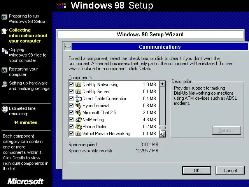
Task: Select the Direct Cable Connection row label
Action: [x=105, y=99]
